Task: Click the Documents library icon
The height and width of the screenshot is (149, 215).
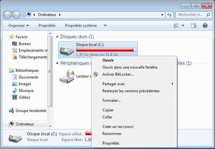Action: coord(15,77)
